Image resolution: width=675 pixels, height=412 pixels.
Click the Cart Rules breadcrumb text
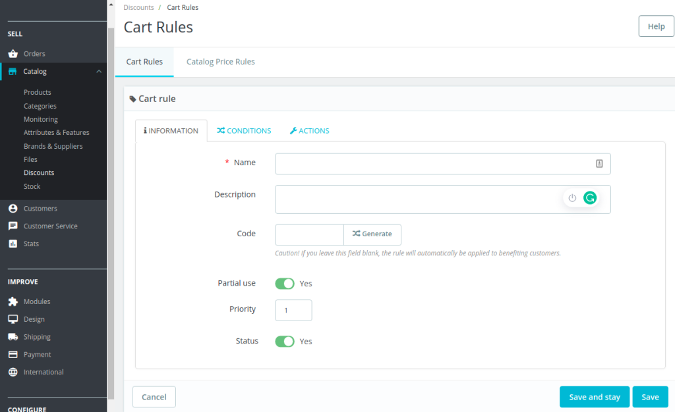(x=183, y=7)
